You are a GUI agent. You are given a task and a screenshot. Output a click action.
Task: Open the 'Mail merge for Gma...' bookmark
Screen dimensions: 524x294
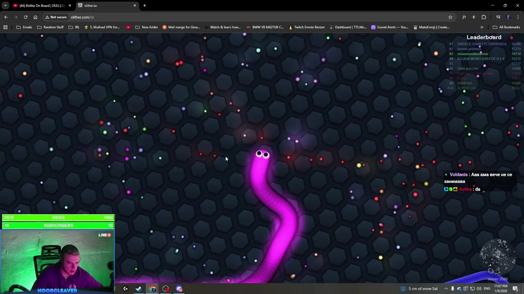pos(181,27)
